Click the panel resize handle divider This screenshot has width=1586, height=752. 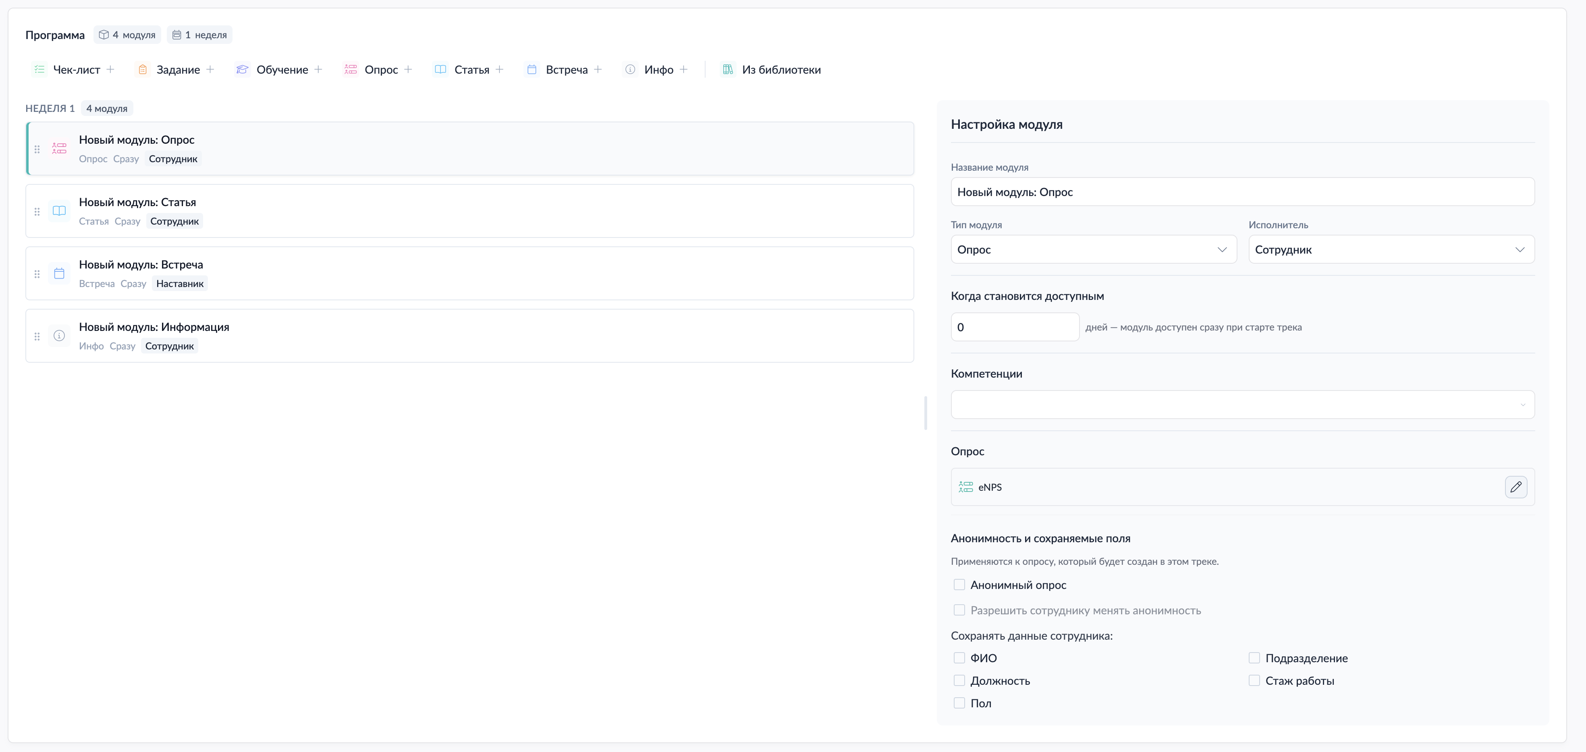[x=926, y=413]
